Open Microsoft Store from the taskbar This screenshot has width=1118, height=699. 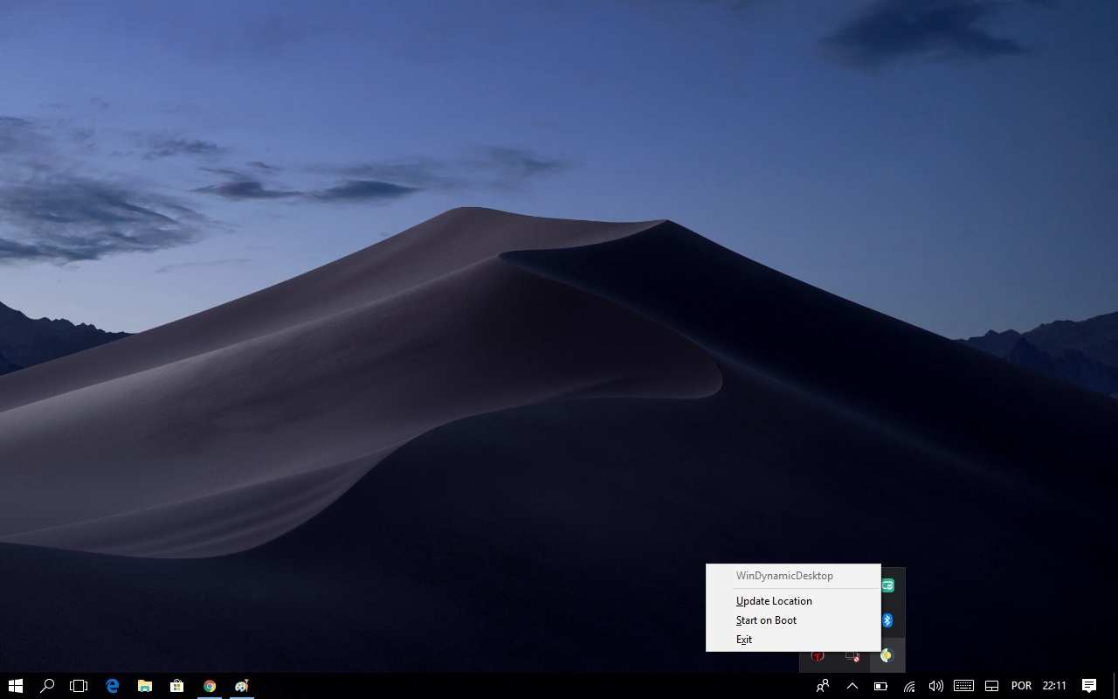pyautogui.click(x=177, y=686)
